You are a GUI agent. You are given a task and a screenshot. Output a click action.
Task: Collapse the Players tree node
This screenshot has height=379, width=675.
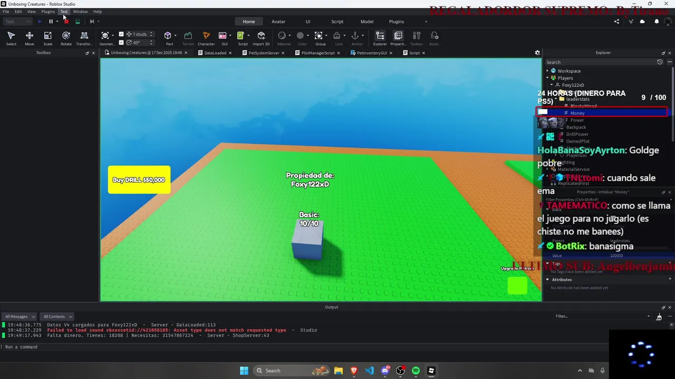pos(547,78)
